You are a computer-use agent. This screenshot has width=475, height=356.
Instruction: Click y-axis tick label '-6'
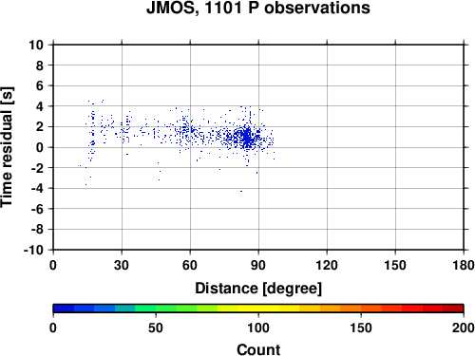(37, 209)
